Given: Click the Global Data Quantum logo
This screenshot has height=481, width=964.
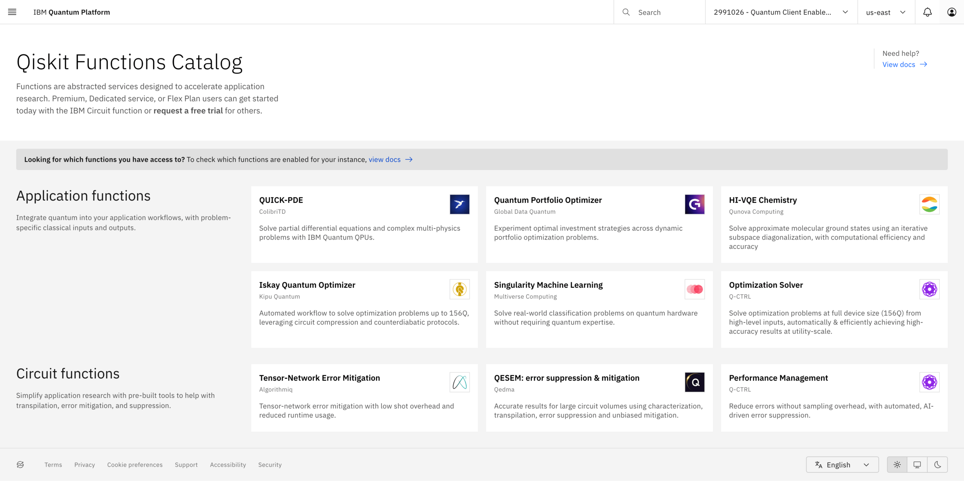Looking at the screenshot, I should click(x=694, y=204).
